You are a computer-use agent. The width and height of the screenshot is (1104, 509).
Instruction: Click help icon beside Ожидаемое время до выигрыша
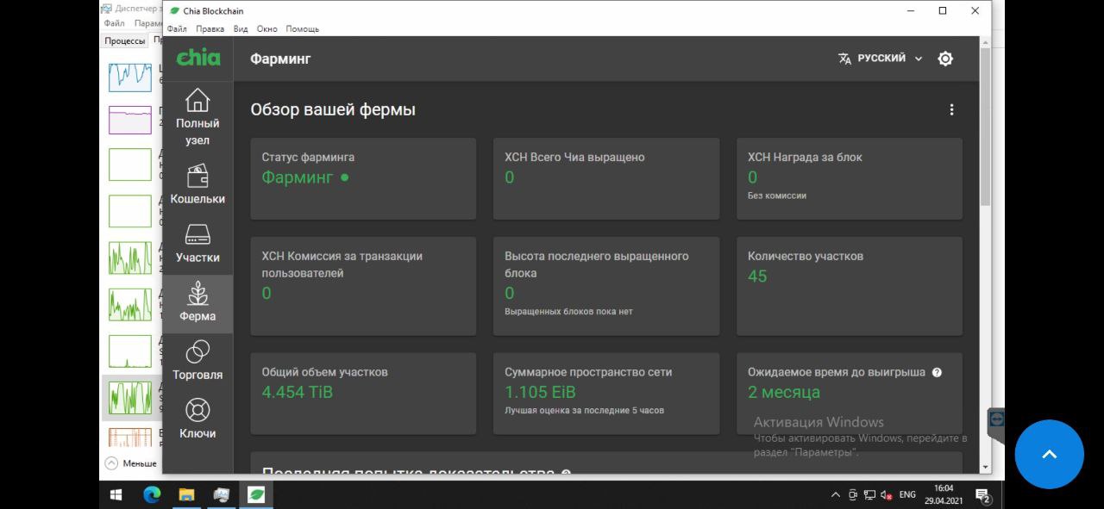(937, 373)
